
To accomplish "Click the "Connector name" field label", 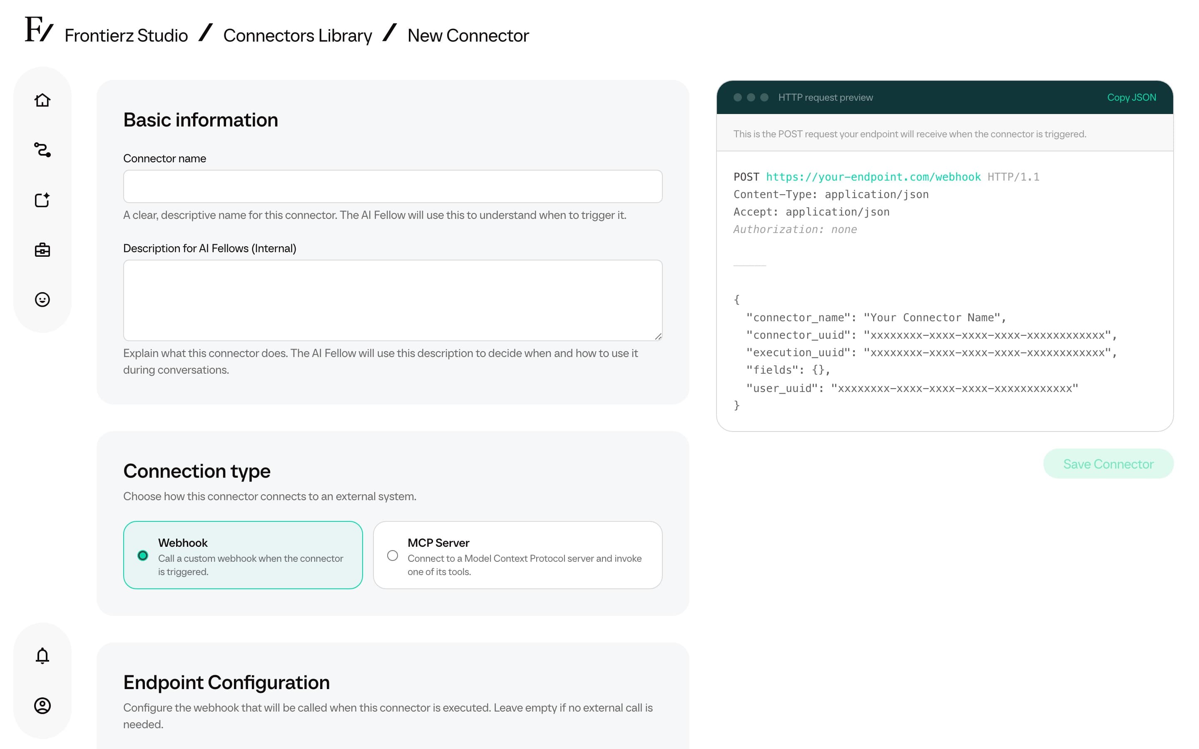I will [x=164, y=159].
